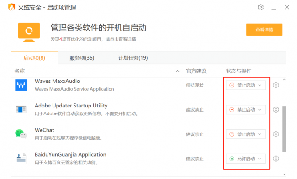Click 建议禁止 recommendation for WeChat
The width and height of the screenshot is (297, 179).
[195, 134]
